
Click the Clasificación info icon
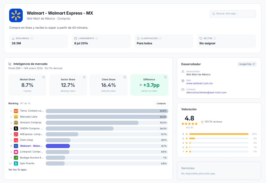[x=160, y=38]
